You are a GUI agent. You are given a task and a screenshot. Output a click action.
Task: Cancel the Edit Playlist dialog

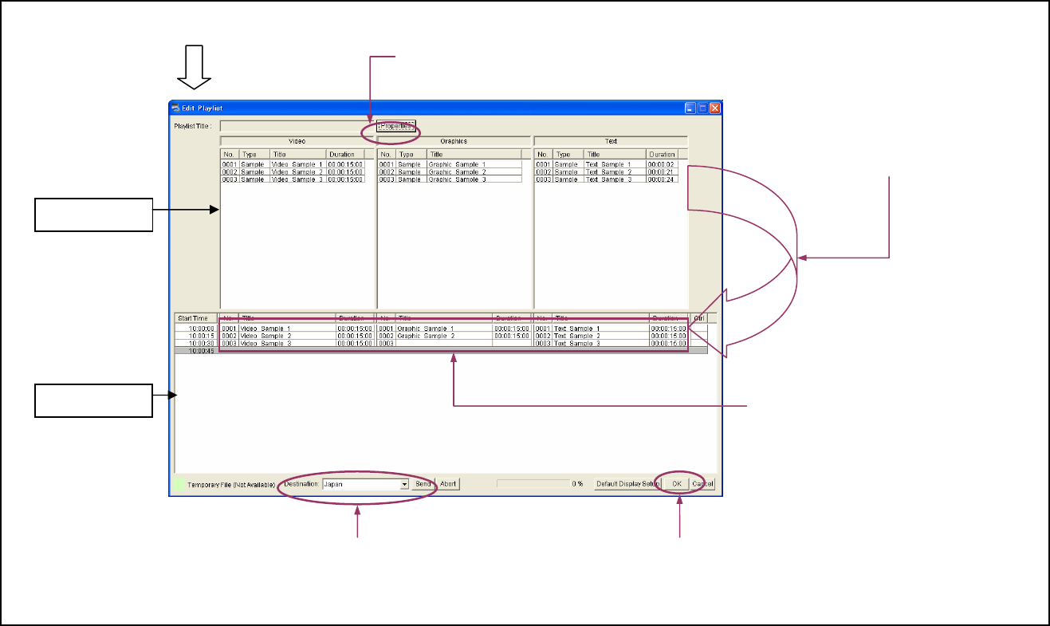coord(703,483)
